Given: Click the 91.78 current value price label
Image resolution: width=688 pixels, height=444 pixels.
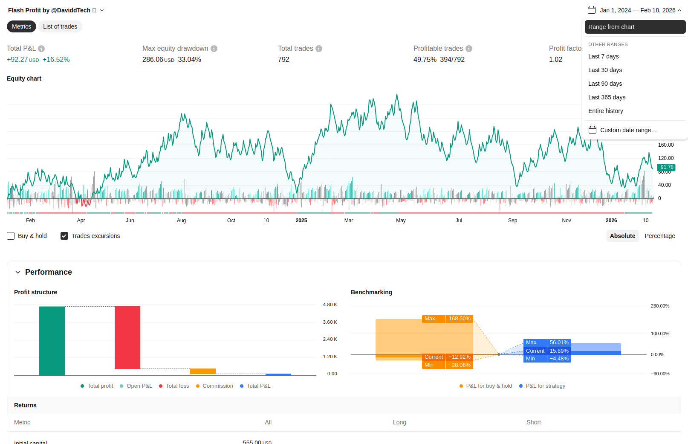Looking at the screenshot, I should 666,167.
